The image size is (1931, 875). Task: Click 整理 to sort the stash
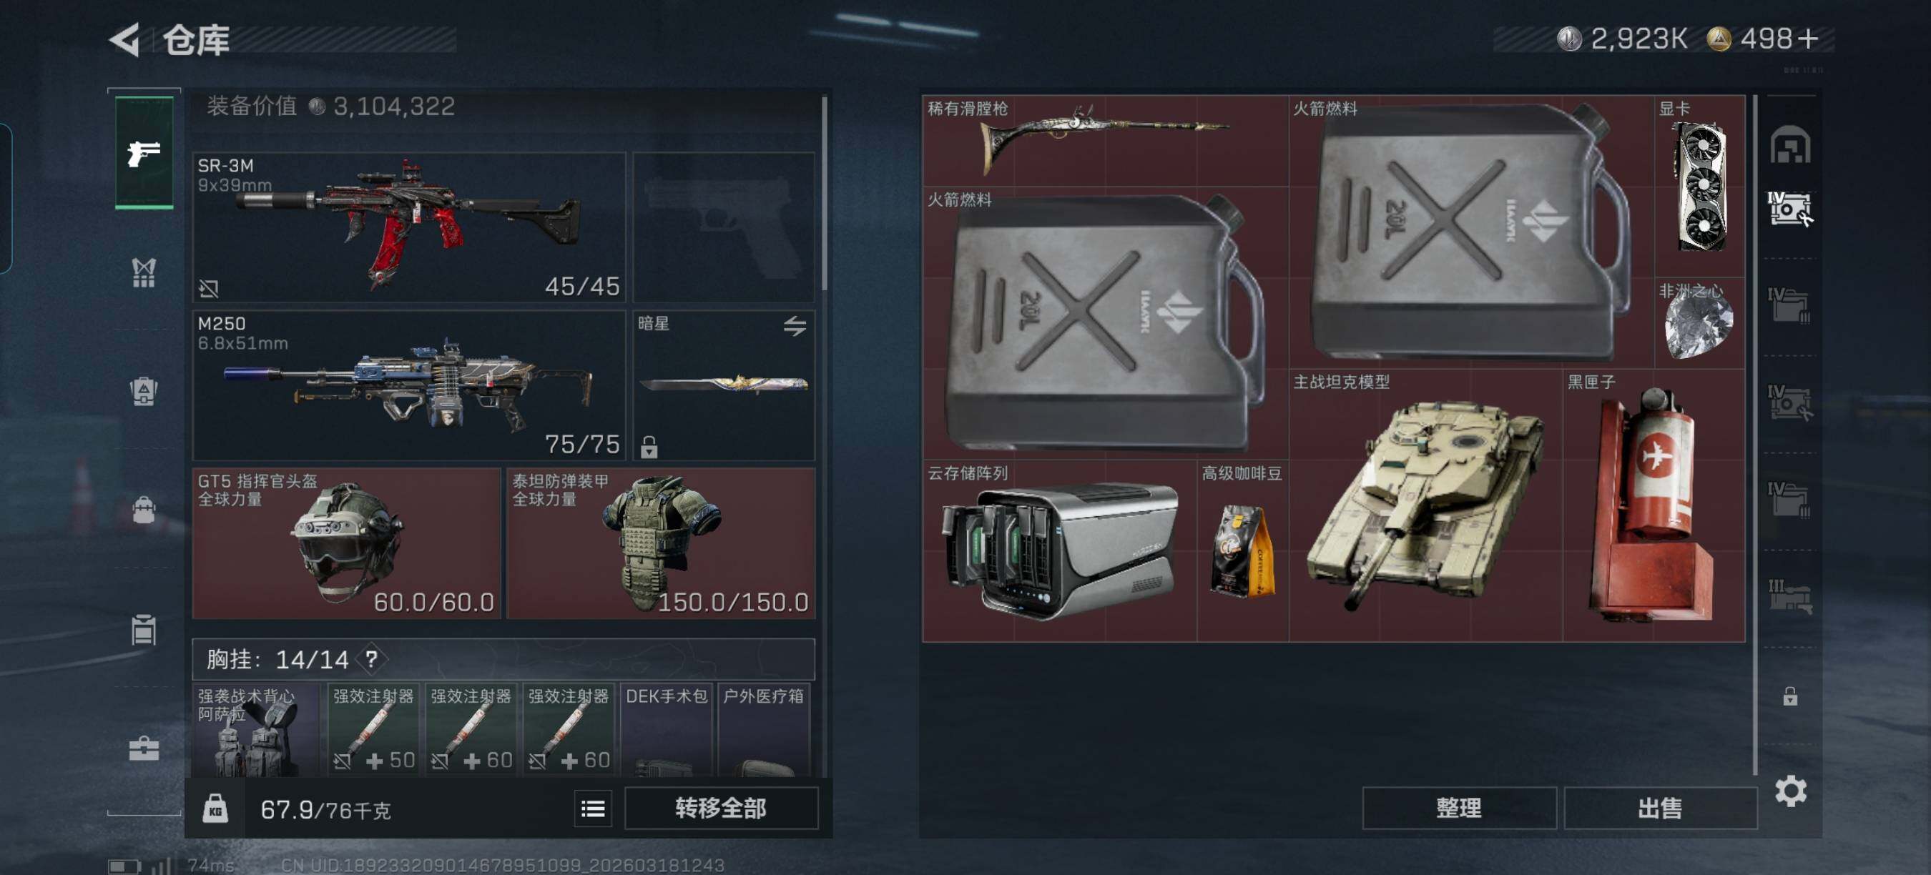1459,808
